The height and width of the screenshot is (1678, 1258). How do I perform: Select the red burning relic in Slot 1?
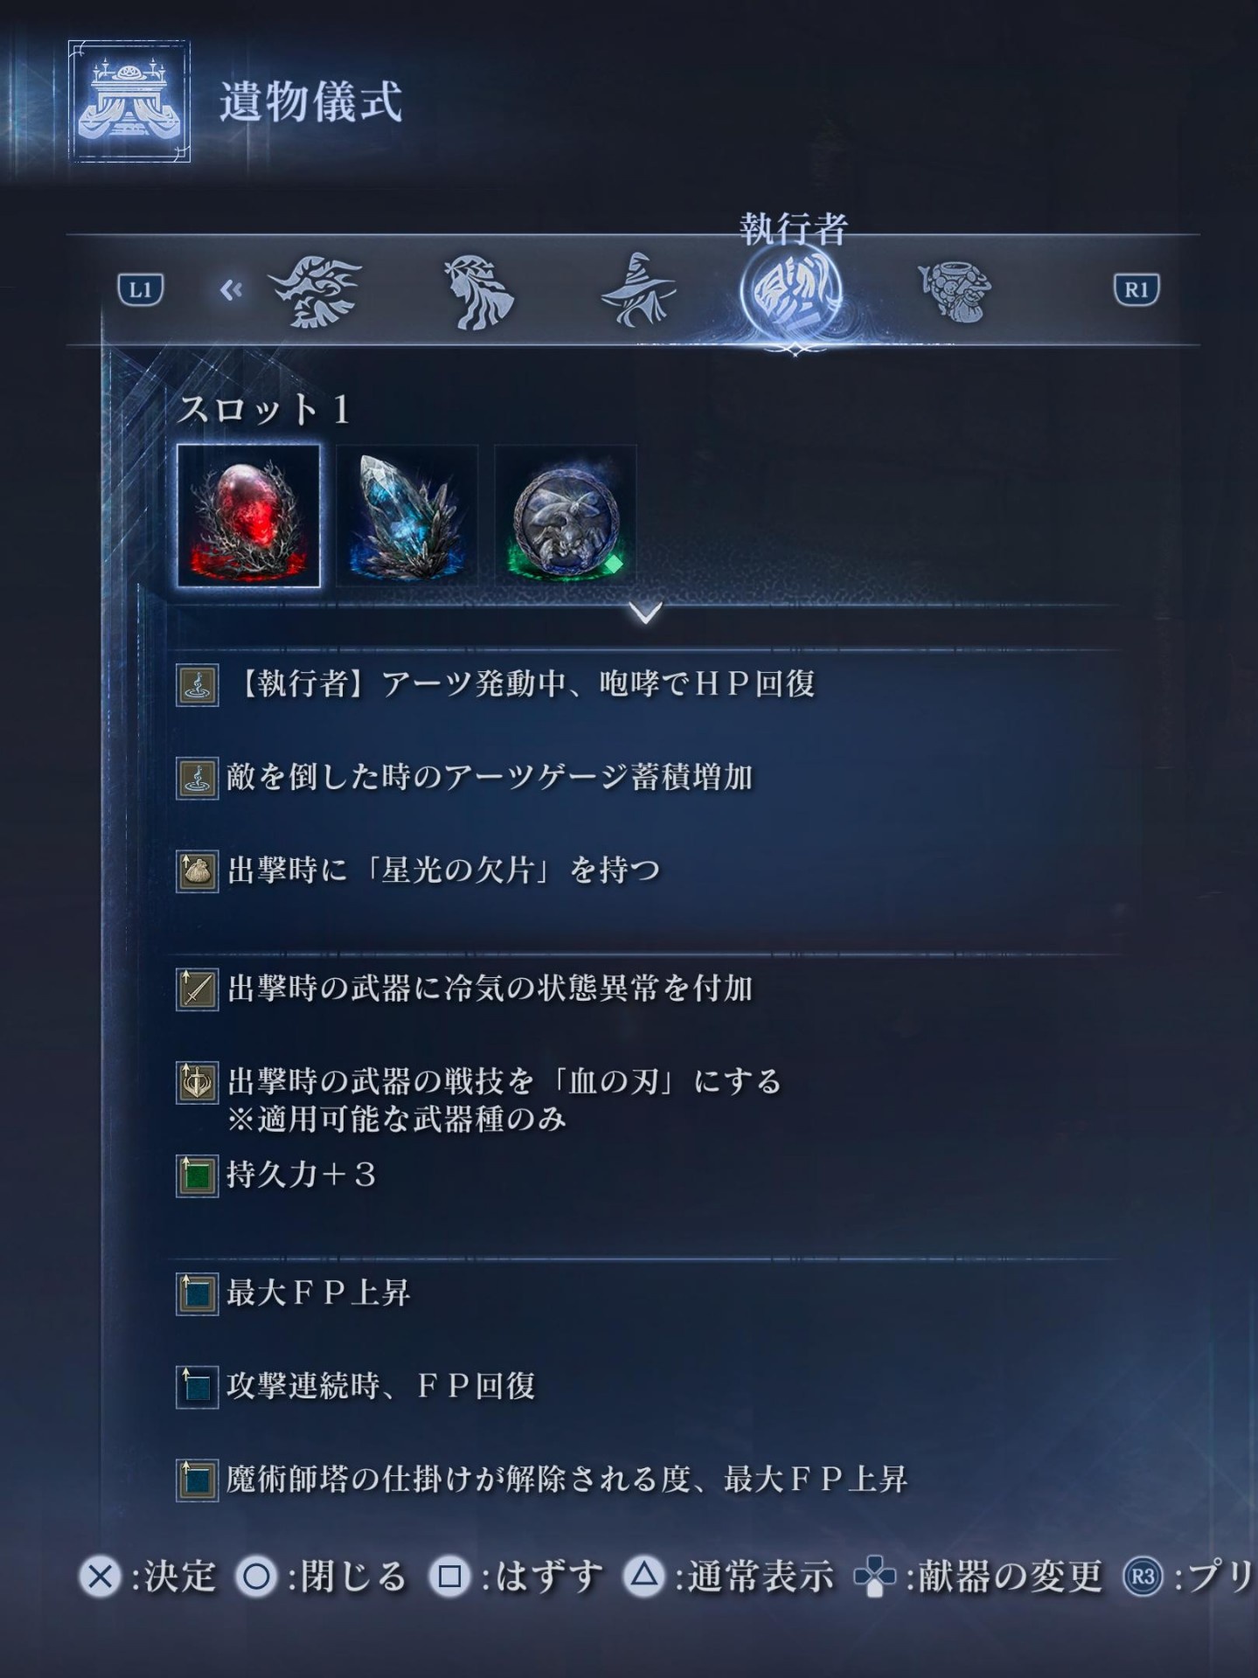pos(248,516)
